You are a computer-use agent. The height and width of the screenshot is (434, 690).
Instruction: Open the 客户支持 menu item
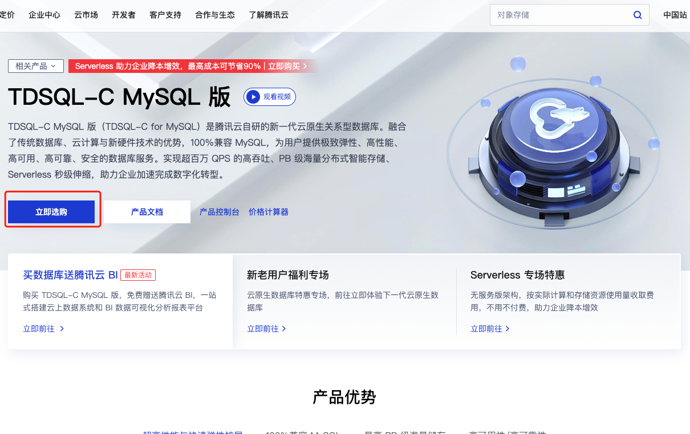[165, 15]
